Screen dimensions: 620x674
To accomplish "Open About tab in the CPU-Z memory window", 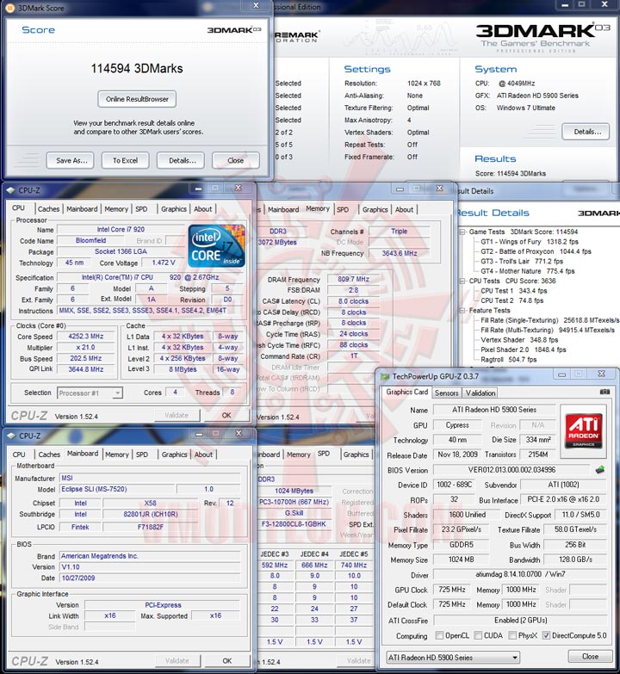I will (404, 210).
